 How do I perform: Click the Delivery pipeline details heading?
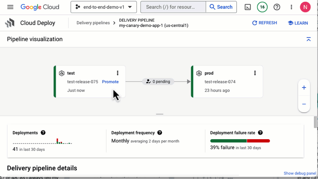coord(42,168)
